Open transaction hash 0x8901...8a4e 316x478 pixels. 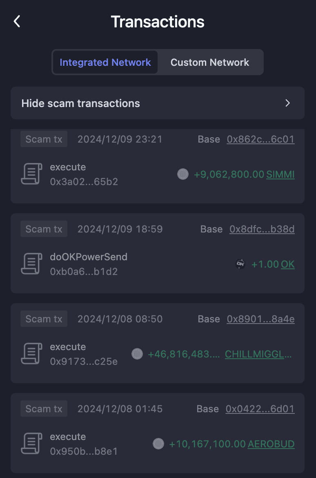tap(260, 319)
